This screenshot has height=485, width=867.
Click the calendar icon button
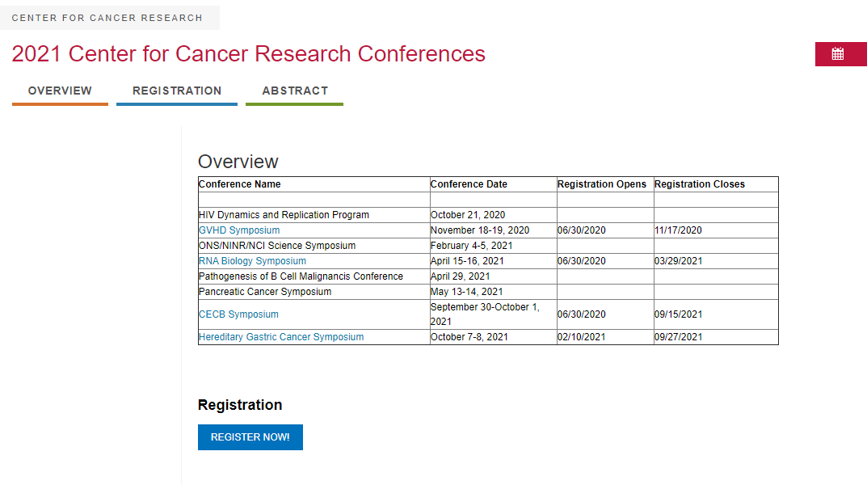838,54
